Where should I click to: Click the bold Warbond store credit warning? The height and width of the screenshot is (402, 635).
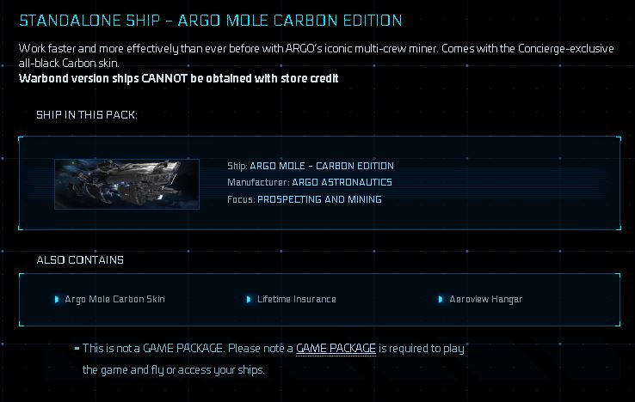pyautogui.click(x=179, y=78)
